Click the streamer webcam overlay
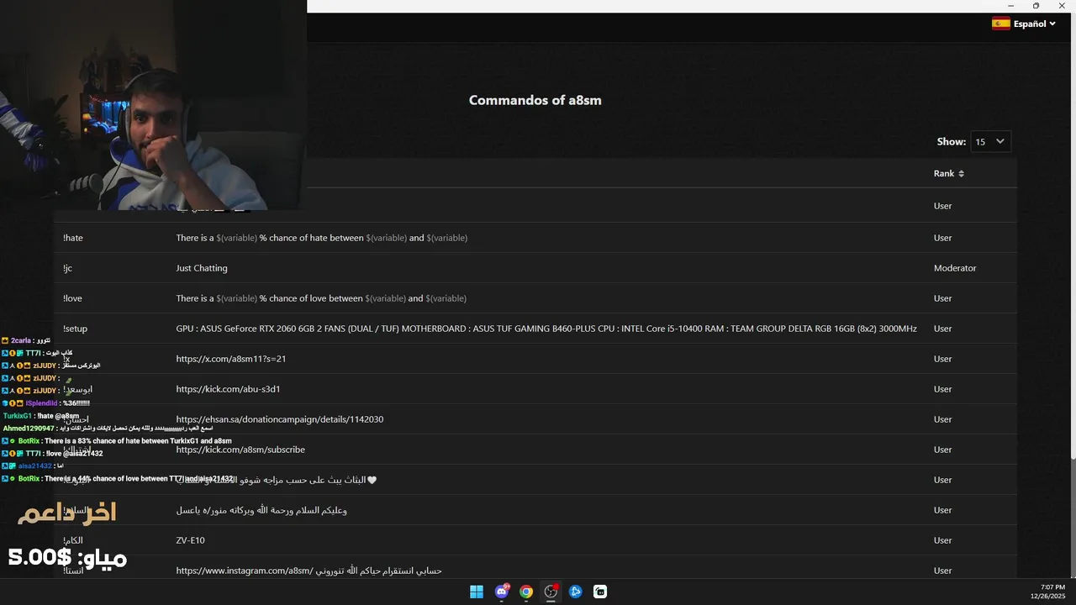 coord(153,105)
